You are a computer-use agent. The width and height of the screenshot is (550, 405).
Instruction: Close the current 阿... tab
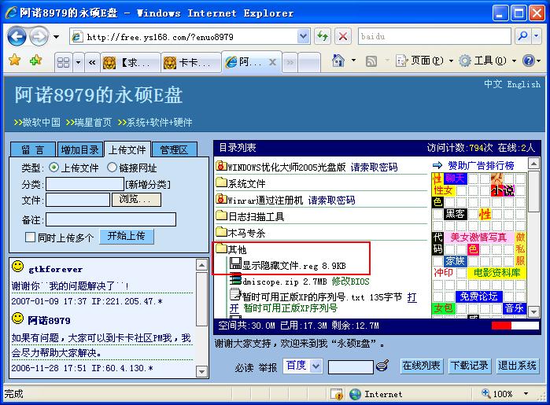272,62
